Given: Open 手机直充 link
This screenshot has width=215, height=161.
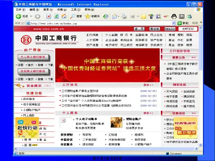Looking at the screenshot, I should point(189,101).
